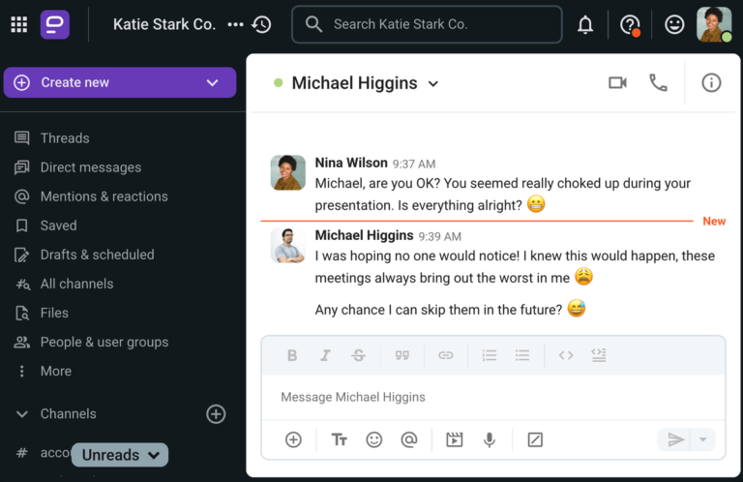
Task: Open emoji picker in message composer
Action: (x=374, y=439)
